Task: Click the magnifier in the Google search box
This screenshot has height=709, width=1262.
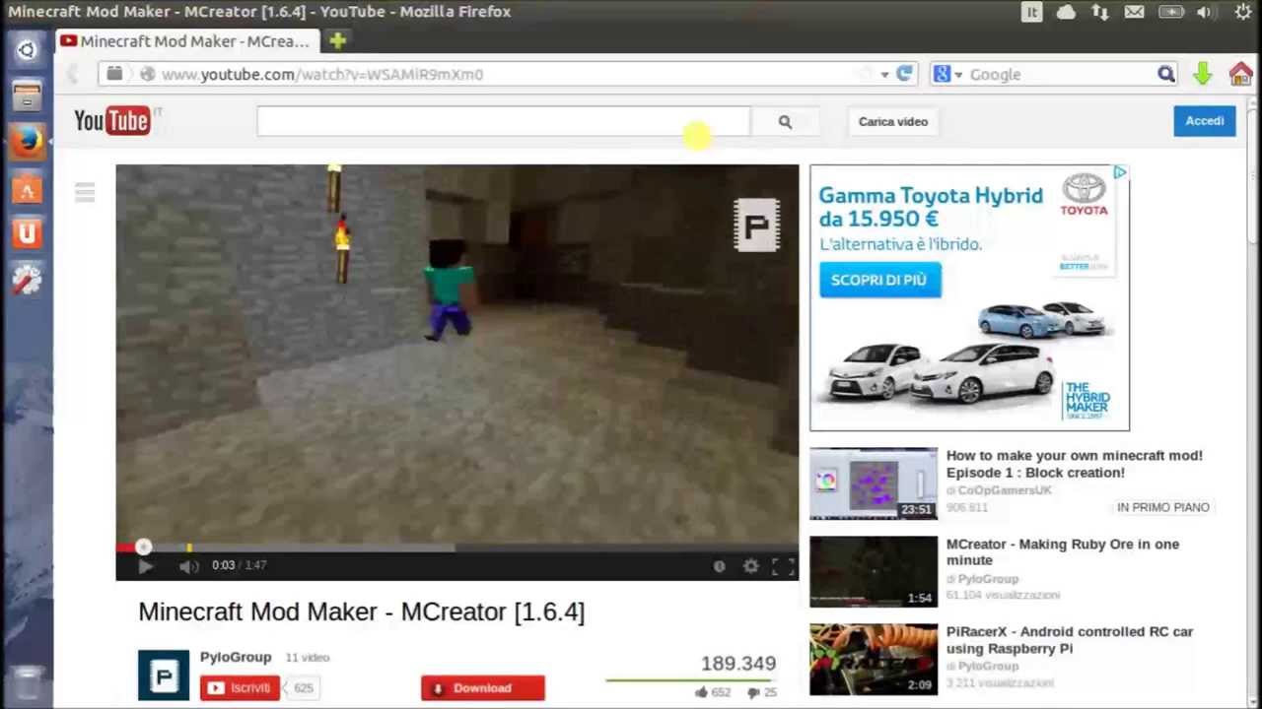Action: tap(1166, 74)
